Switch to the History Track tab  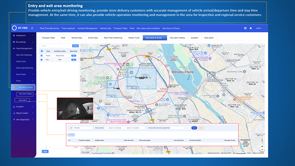click(134, 38)
